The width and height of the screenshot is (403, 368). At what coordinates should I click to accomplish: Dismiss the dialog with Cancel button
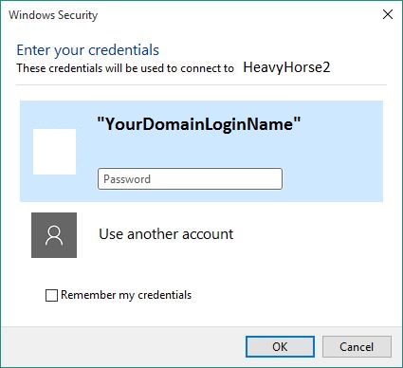[357, 346]
